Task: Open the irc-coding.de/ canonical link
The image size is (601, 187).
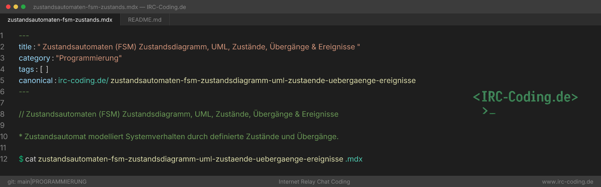Action: click(83, 80)
